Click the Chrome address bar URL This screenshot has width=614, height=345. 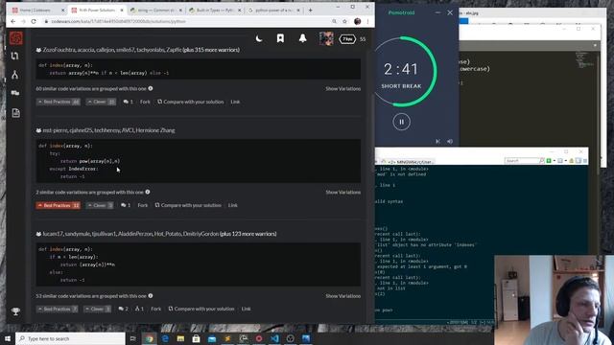click(x=119, y=21)
